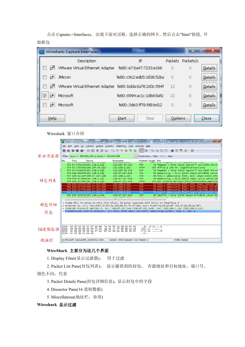245x347 pixels.
Task: Open Coloring Rules from the toolbar icon
Action: click(181, 151)
